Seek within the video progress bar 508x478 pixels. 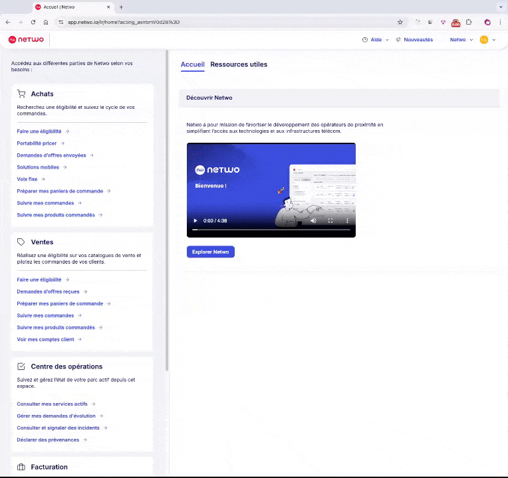click(271, 230)
